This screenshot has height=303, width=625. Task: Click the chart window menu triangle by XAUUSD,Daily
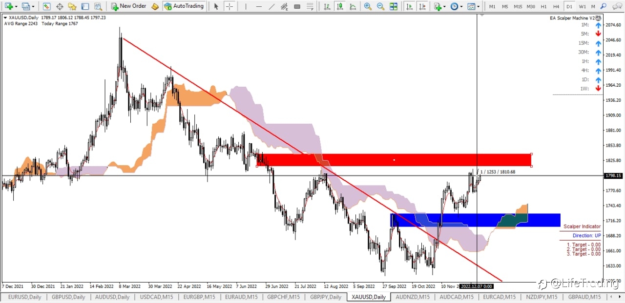pos(5,18)
